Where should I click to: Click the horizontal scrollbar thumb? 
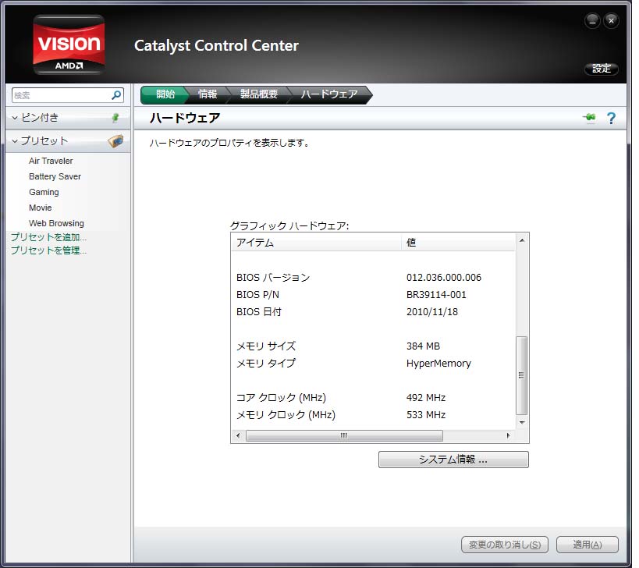tap(344, 435)
